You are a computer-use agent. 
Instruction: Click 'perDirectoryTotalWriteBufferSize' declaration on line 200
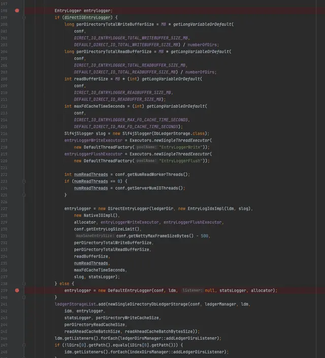pyautogui.click(x=115, y=24)
